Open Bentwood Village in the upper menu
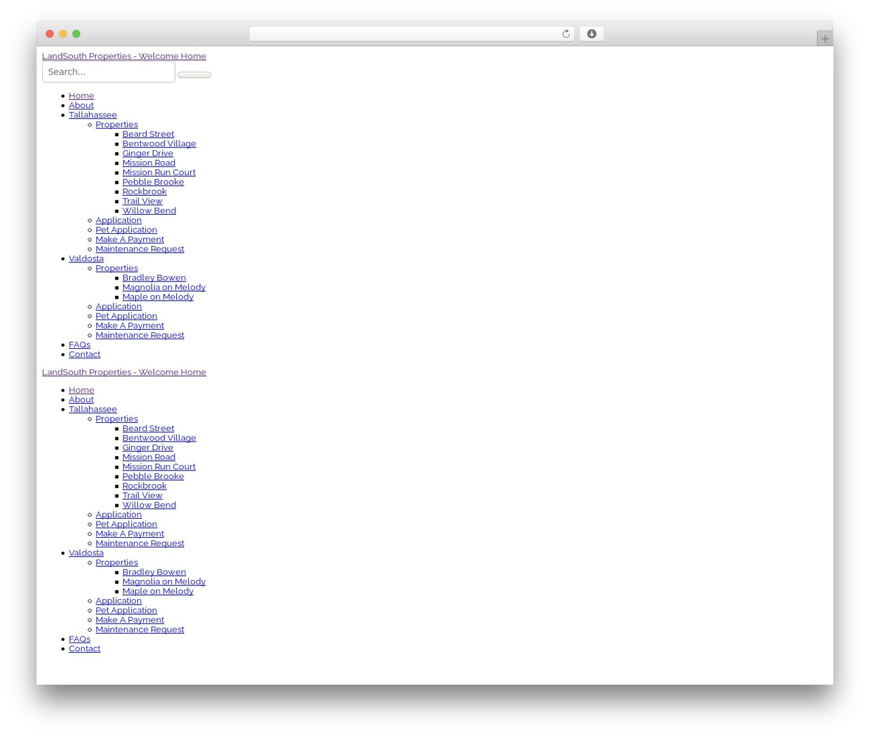This screenshot has height=737, width=870. tap(159, 143)
